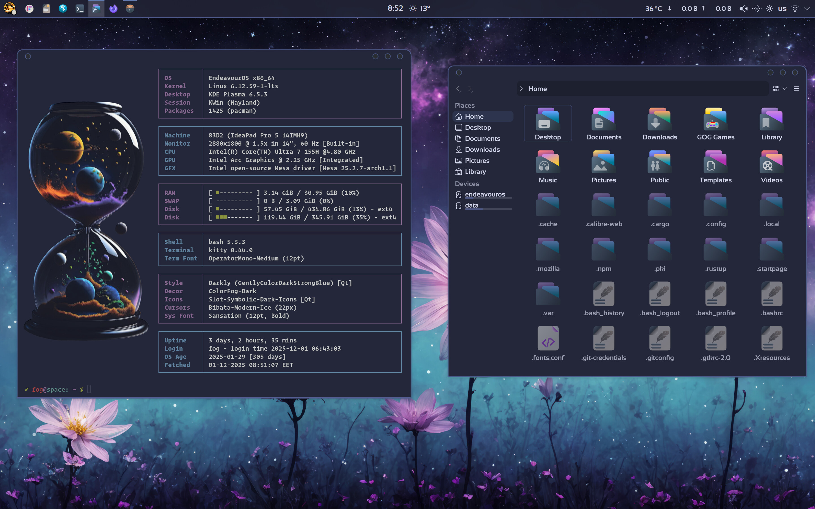Open the Videos folder
The height and width of the screenshot is (509, 815).
[x=771, y=167]
